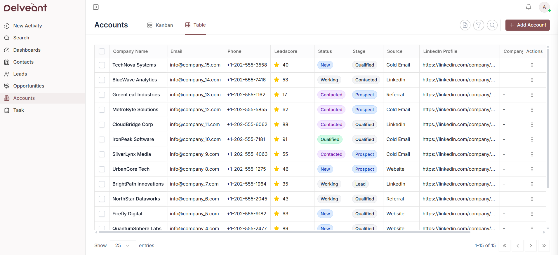Select the BlueWave Analytics row checkbox
Viewport: 558px width, 255px height.
tap(102, 80)
